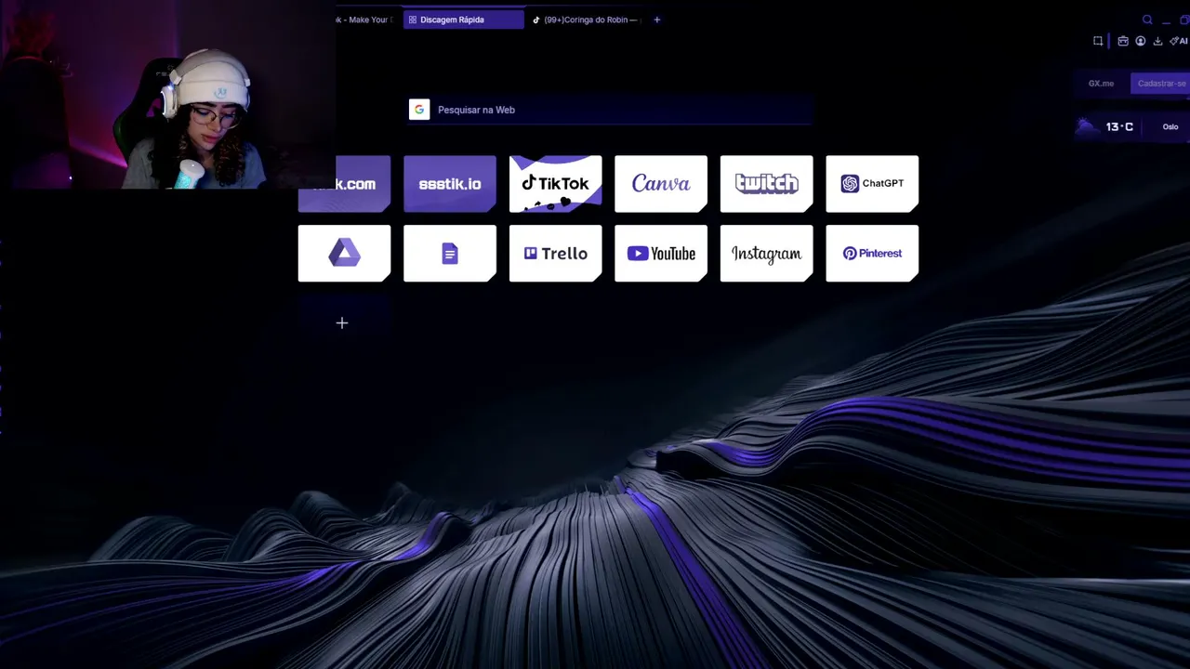This screenshot has height=669, width=1190.
Task: Take a snapshot with the capture icon
Action: click(1098, 41)
